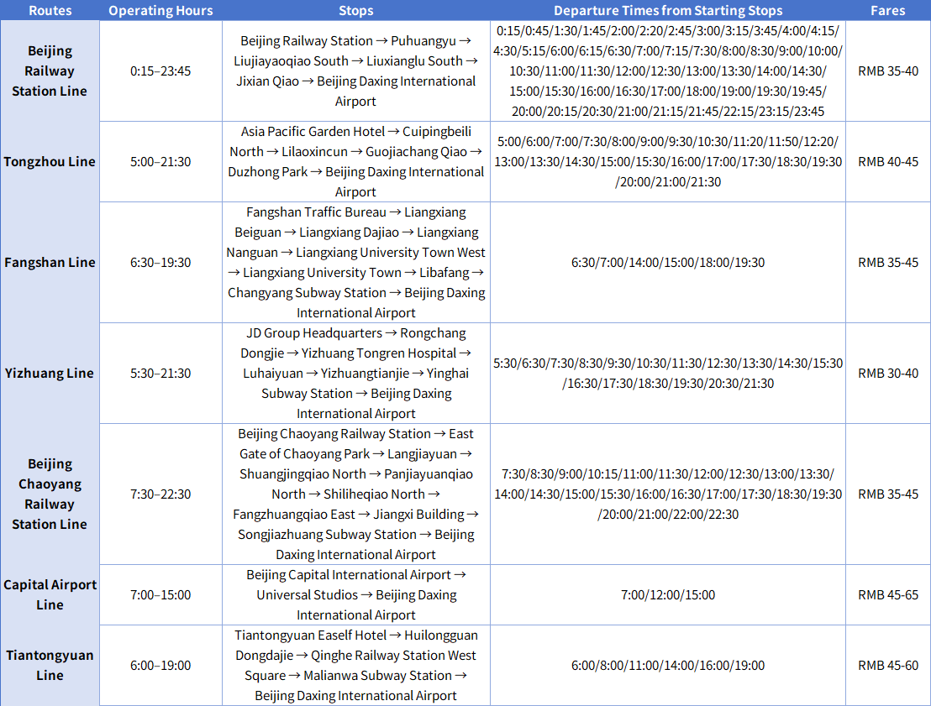Click the RMB 30-40 fare cell
Viewport: 931px width, 706px height.
[x=888, y=374]
